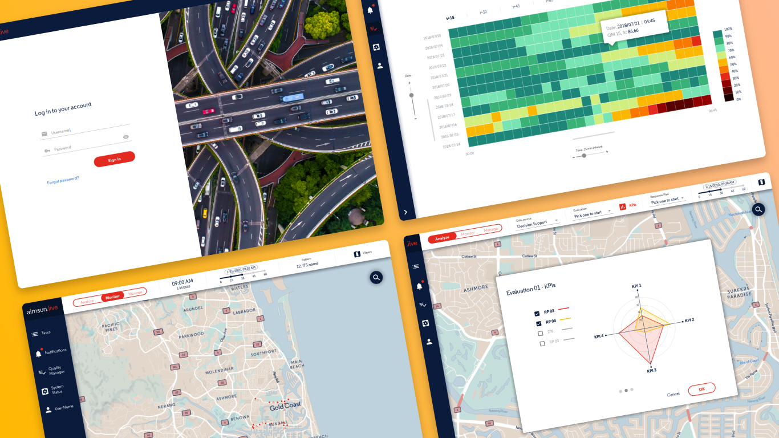Click the envelope icon beside Username
The width and height of the screenshot is (779, 438).
[44, 134]
